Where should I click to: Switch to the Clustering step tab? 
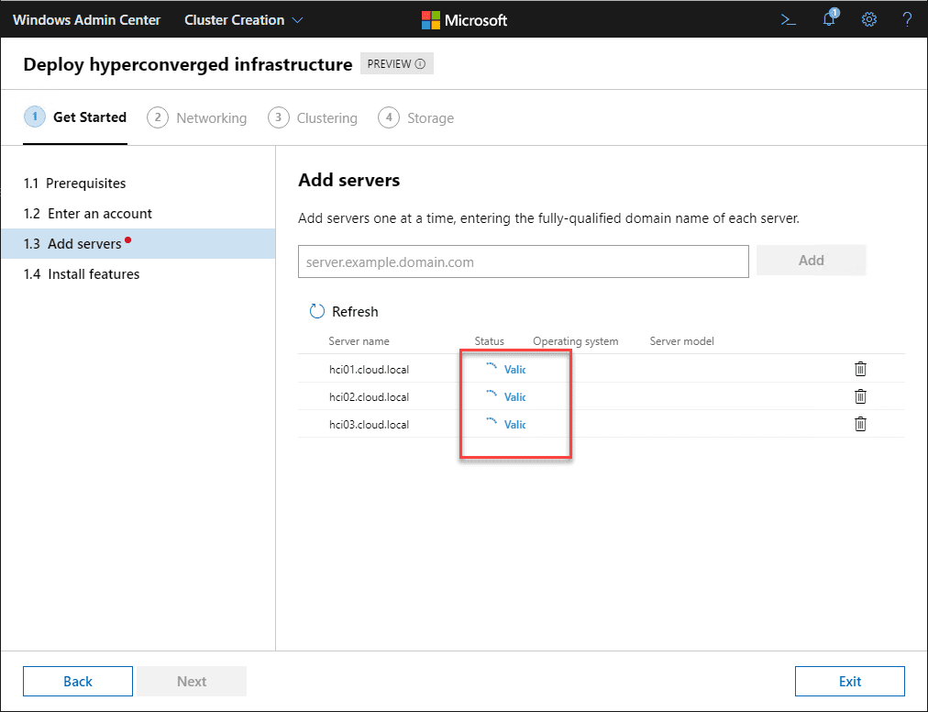pos(313,117)
